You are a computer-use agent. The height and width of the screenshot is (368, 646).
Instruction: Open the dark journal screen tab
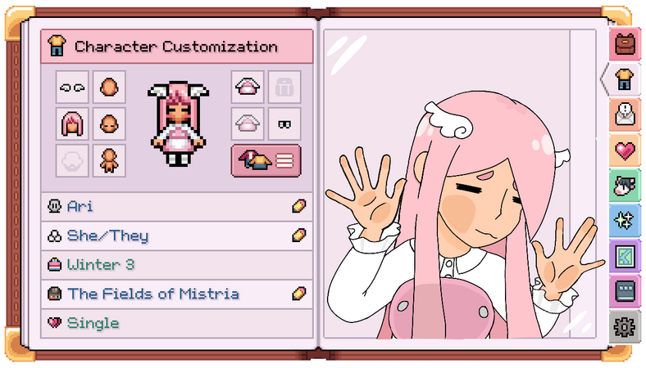click(625, 291)
